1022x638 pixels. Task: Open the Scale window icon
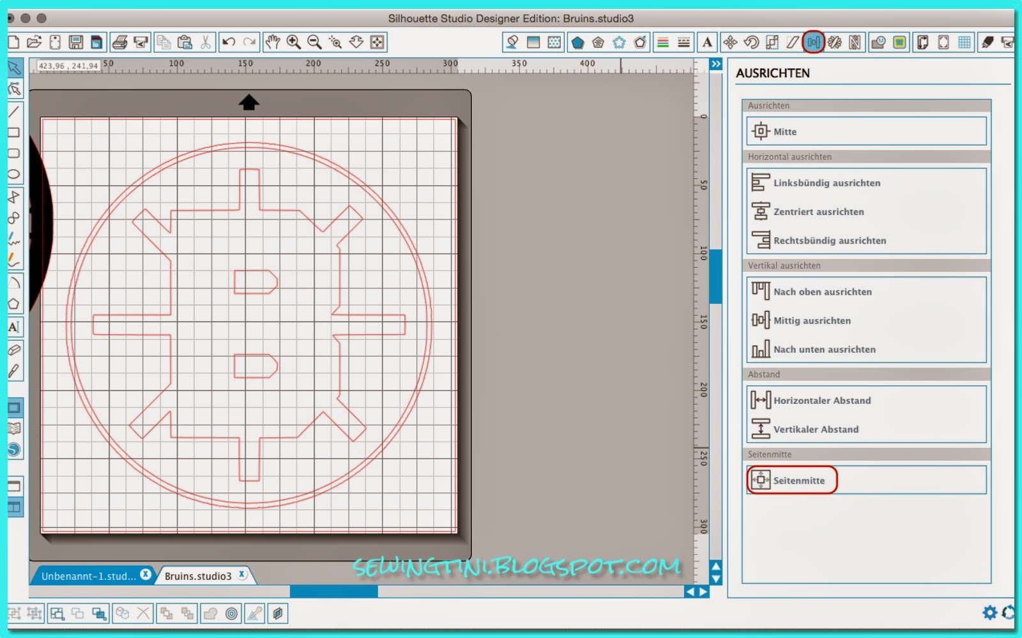tap(772, 43)
